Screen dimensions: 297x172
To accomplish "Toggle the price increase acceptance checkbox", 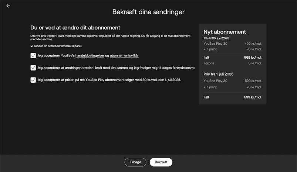I will (x=33, y=80).
